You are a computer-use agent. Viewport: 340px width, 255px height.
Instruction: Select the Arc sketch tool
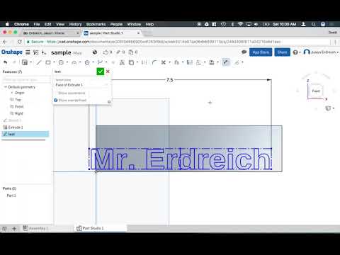(x=74, y=62)
